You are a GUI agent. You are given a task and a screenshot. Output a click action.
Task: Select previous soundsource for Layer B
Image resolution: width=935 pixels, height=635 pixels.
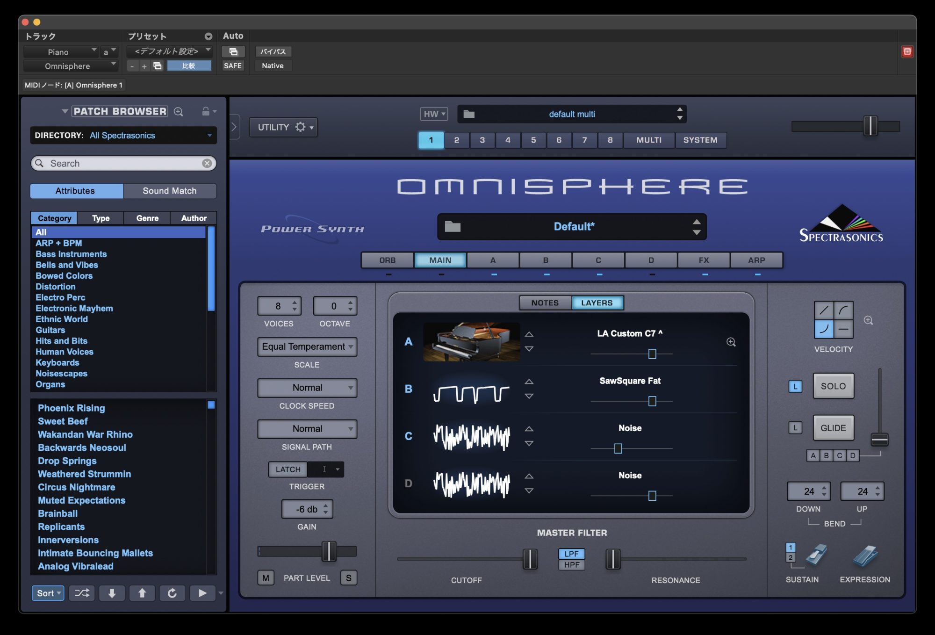[529, 382]
